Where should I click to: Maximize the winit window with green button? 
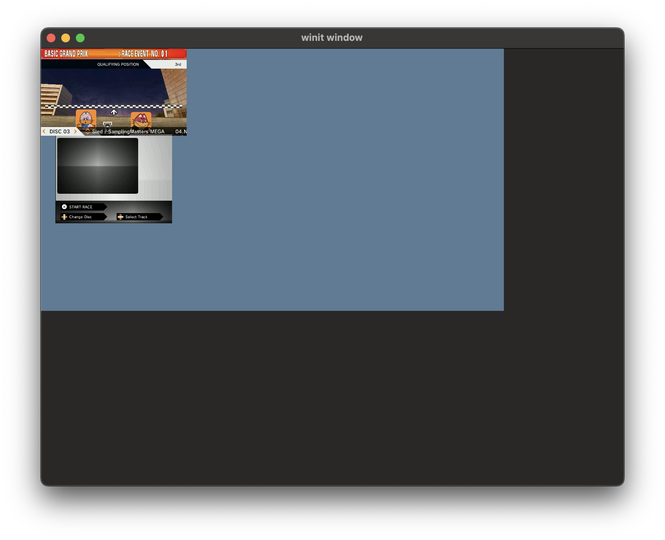80,38
